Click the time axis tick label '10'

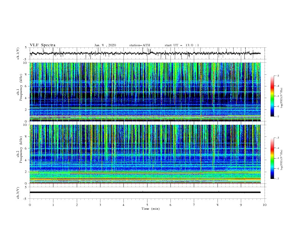coord(265,205)
